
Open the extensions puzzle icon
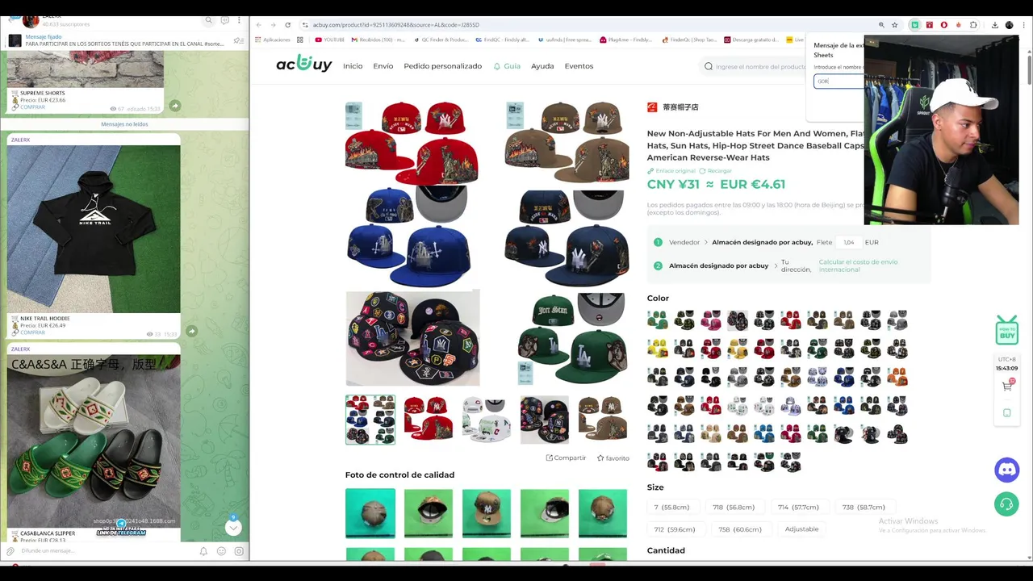(x=973, y=25)
